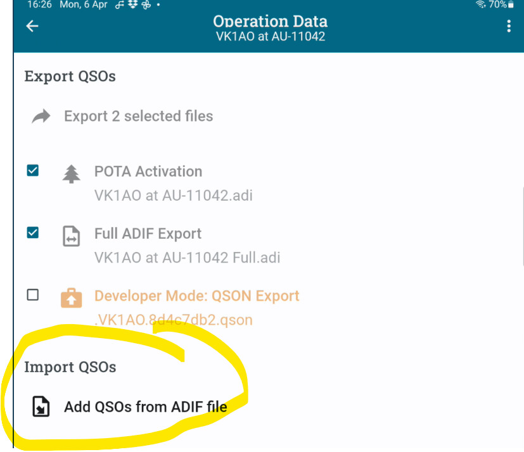Select Add QSOs from ADIF file
This screenshot has height=452, width=524.
click(x=145, y=406)
